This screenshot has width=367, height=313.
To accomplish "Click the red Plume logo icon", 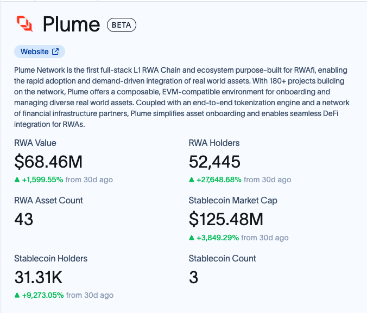I will 24,24.
